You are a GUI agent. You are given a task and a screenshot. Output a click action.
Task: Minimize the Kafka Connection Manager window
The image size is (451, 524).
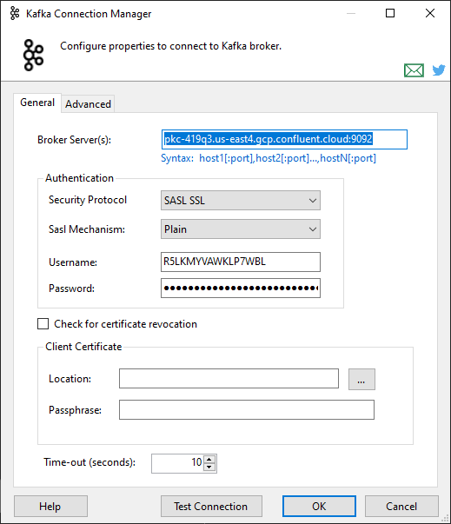pos(351,13)
